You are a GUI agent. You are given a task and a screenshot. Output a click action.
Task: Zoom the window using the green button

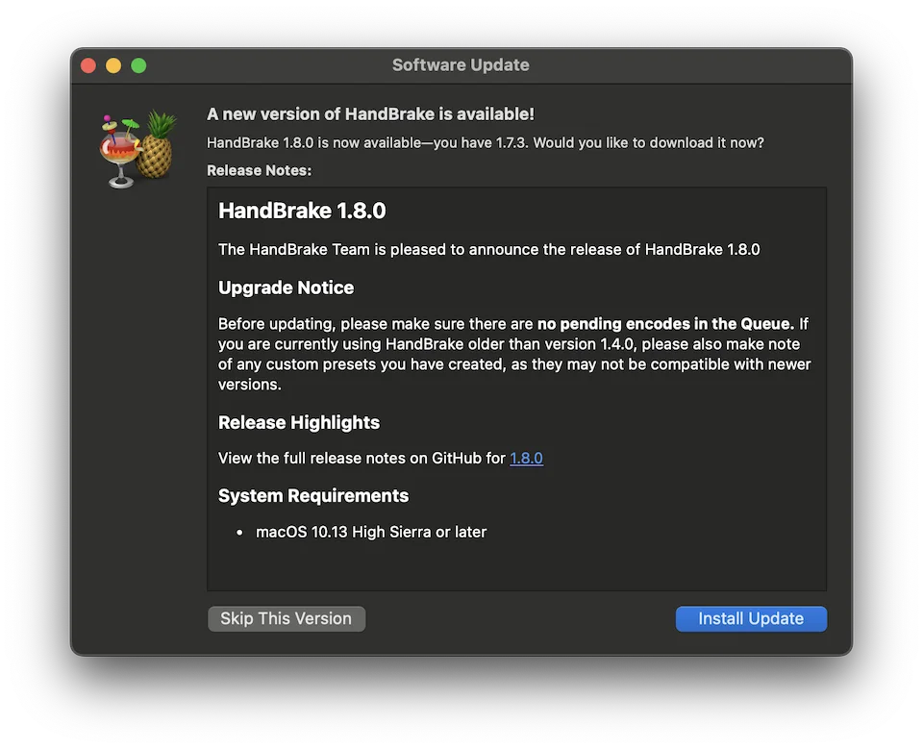(138, 65)
